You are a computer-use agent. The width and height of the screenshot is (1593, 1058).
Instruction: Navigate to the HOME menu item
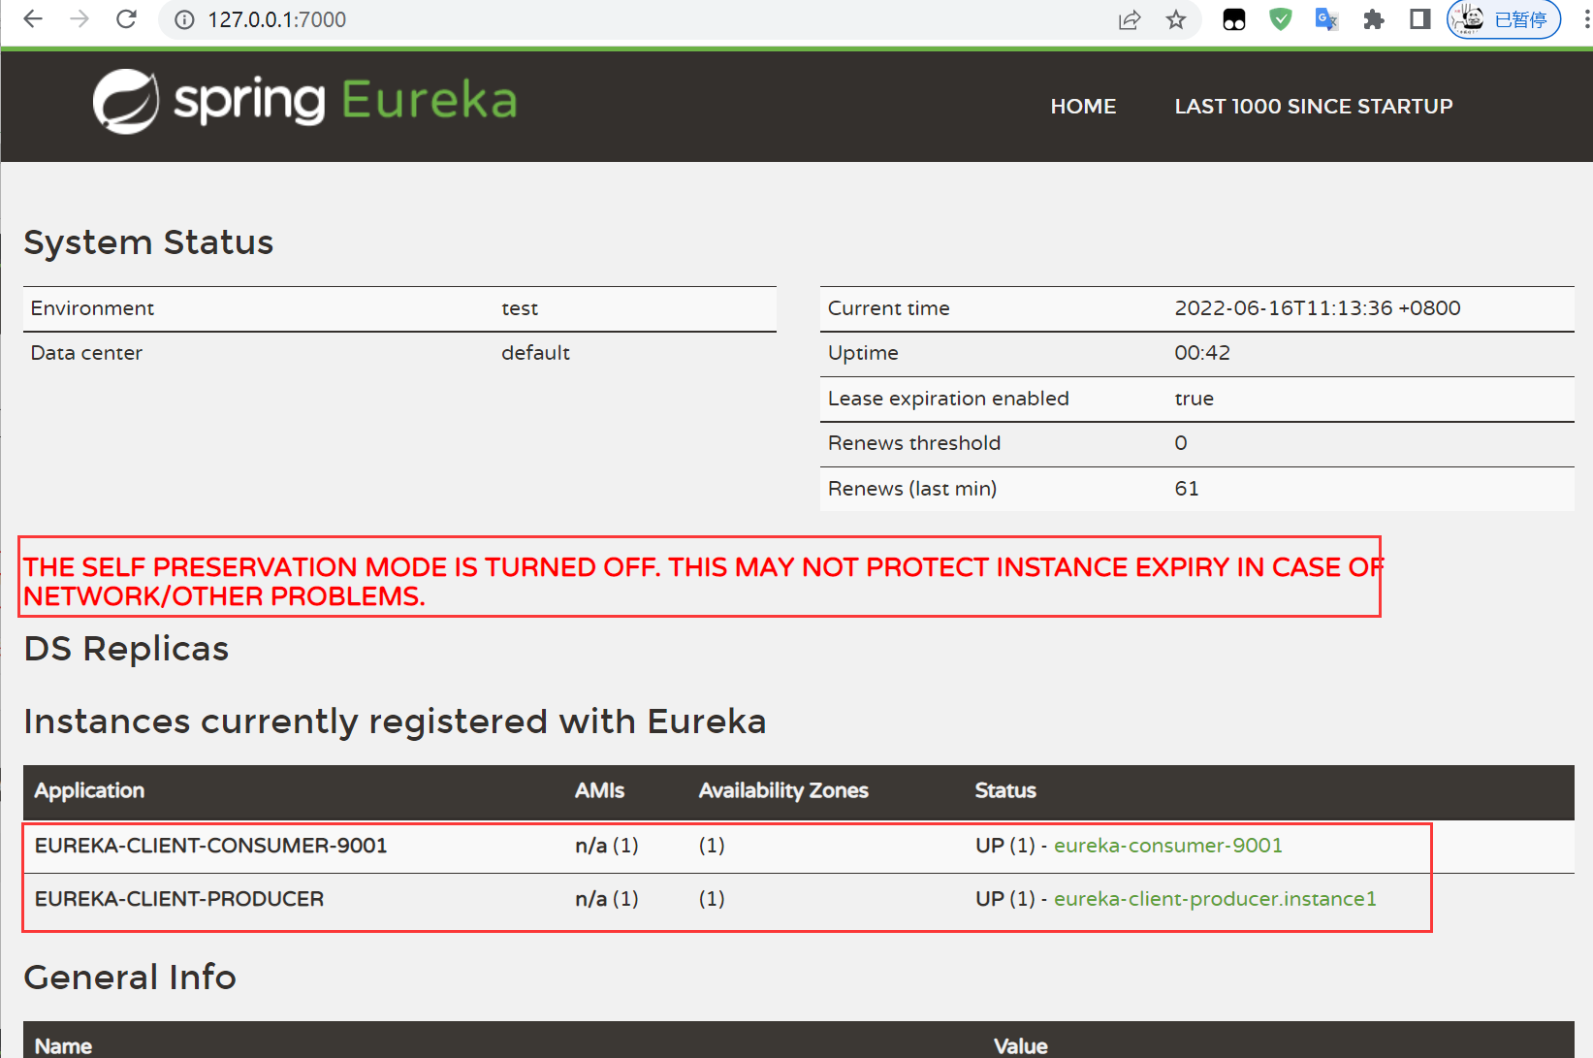[x=1083, y=107]
